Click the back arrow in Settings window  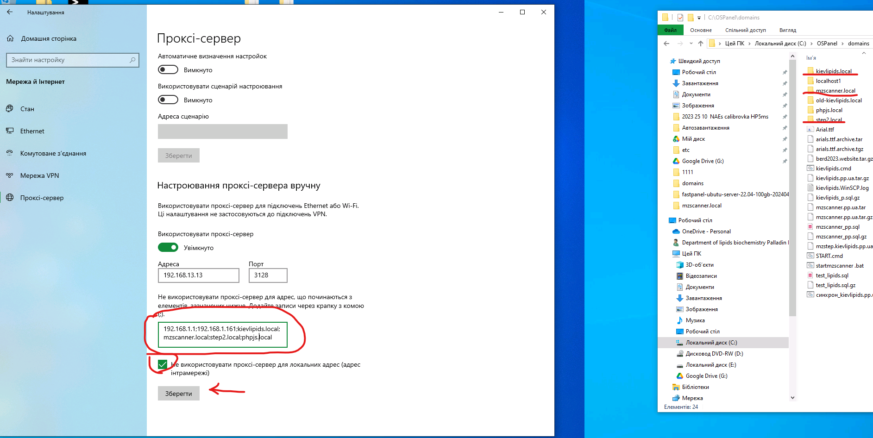[10, 13]
